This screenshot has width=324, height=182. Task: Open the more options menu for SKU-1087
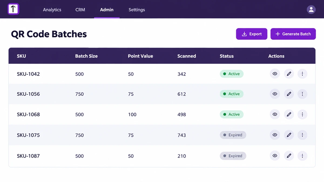302,156
